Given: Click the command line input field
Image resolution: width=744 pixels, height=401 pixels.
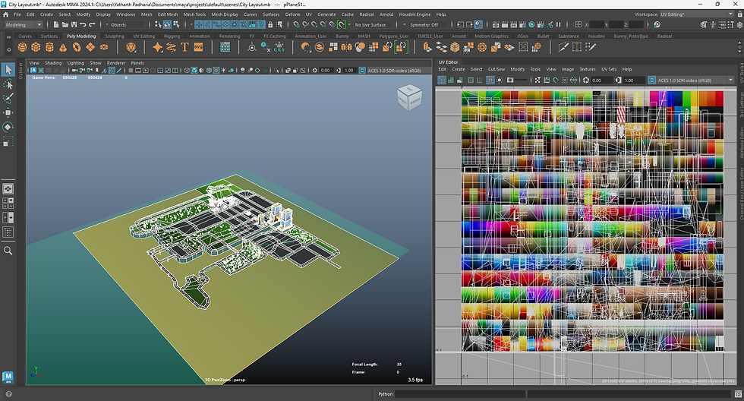Looking at the screenshot, I should (460, 394).
